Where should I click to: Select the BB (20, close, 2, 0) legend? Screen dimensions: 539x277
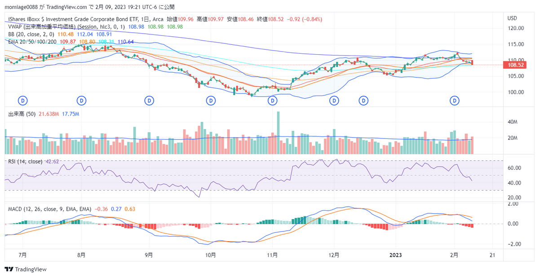coord(32,34)
